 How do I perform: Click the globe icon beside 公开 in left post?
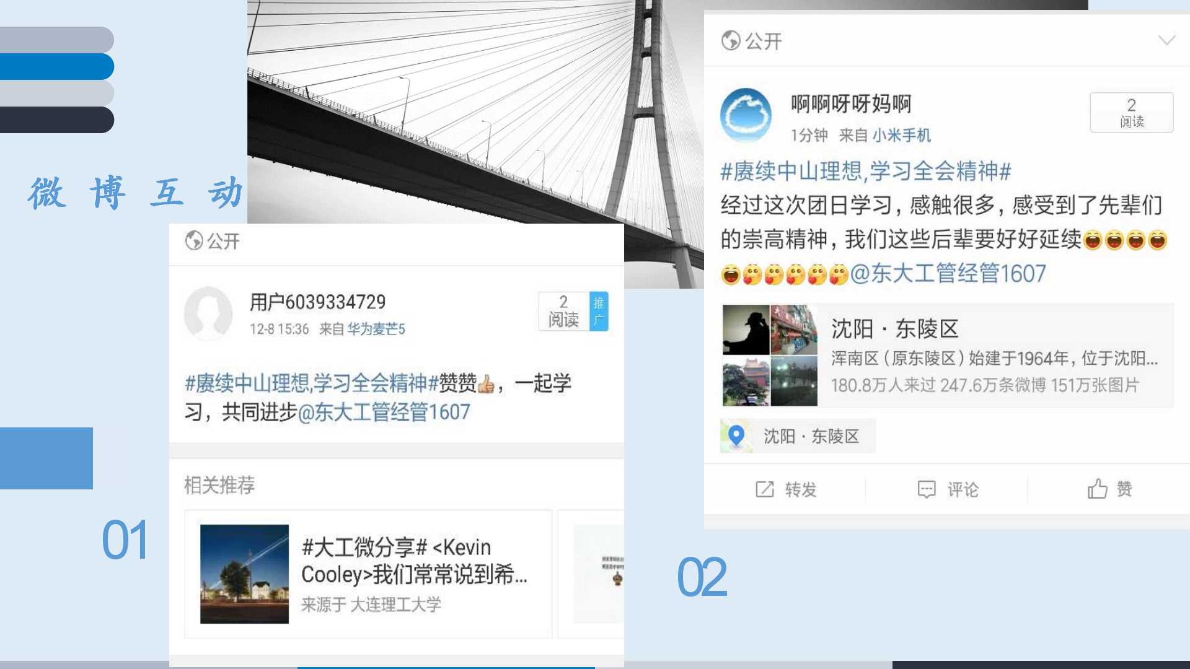coord(193,240)
